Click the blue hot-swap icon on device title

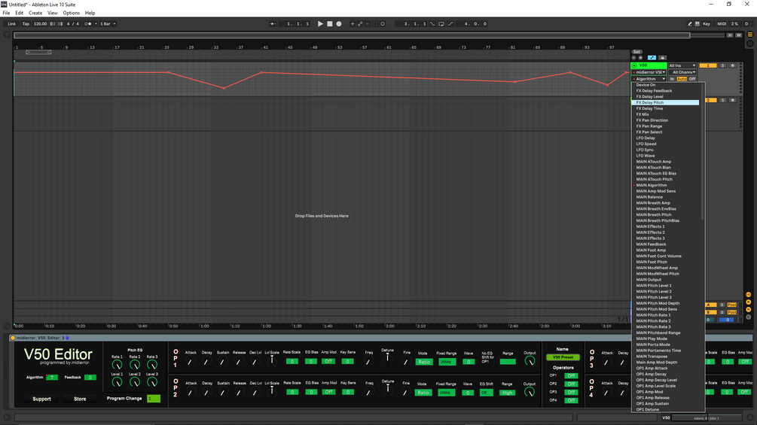pyautogui.click(x=68, y=338)
